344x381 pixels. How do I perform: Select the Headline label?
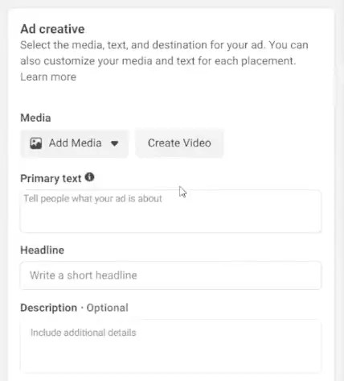(x=43, y=251)
